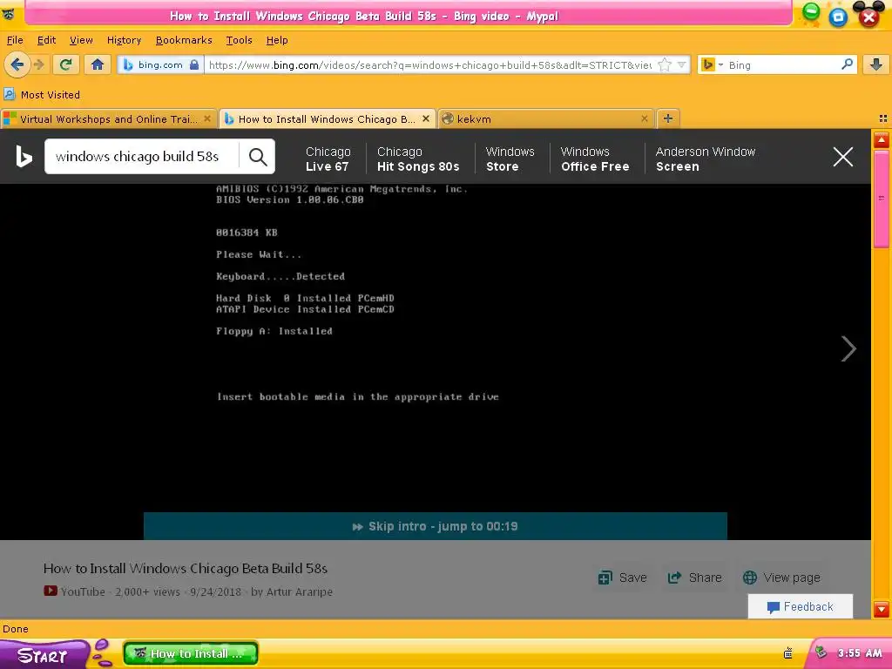The height and width of the screenshot is (669, 892).
Task: Open the browser home page icon
Action: pos(98,64)
